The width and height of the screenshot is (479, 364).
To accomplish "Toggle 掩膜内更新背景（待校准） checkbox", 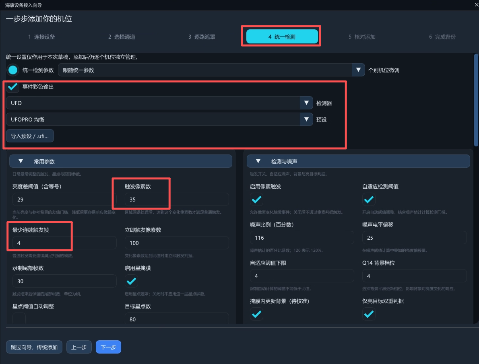I will click(x=257, y=314).
